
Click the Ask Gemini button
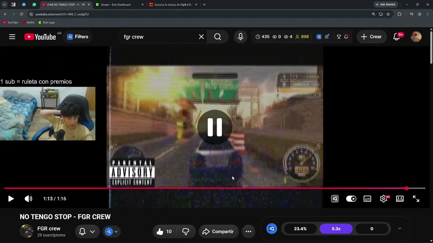coord(385,5)
